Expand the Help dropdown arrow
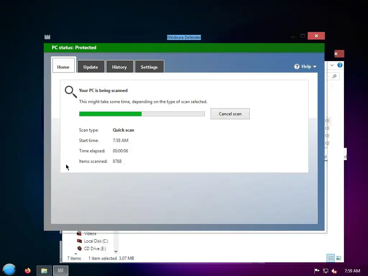Image resolution: width=368 pixels, height=276 pixels. tap(315, 67)
